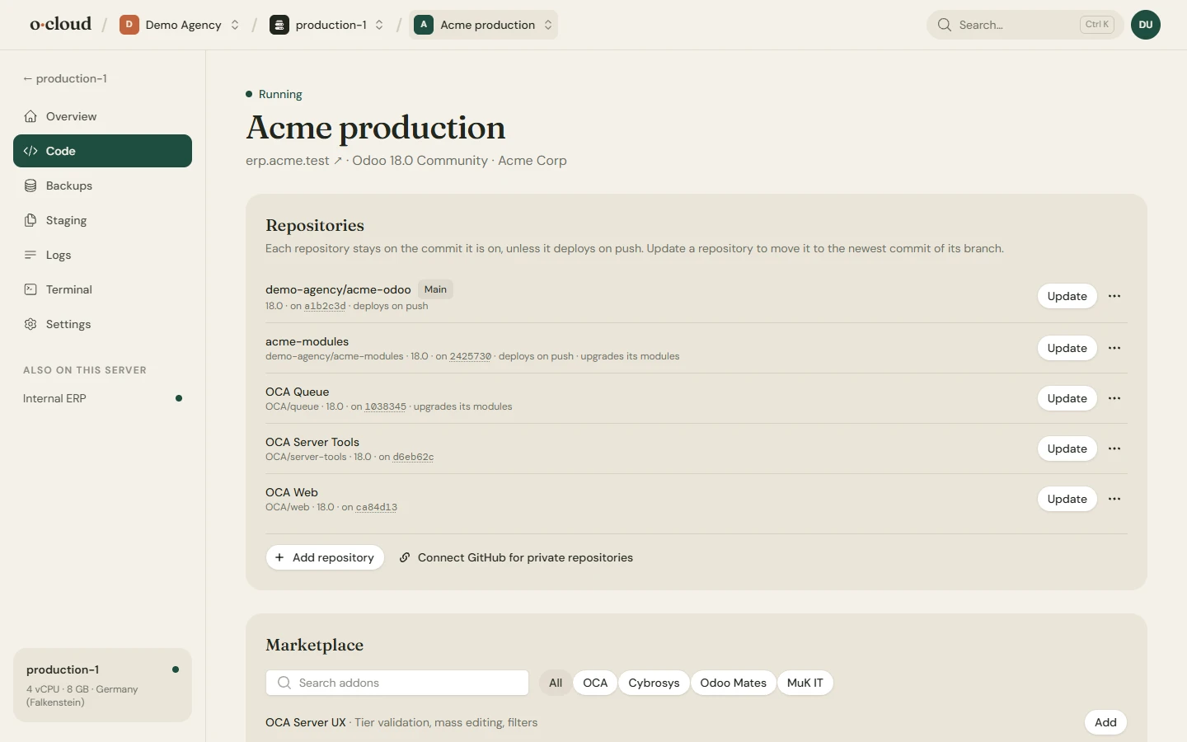Click the Add repository button

pyautogui.click(x=325, y=557)
